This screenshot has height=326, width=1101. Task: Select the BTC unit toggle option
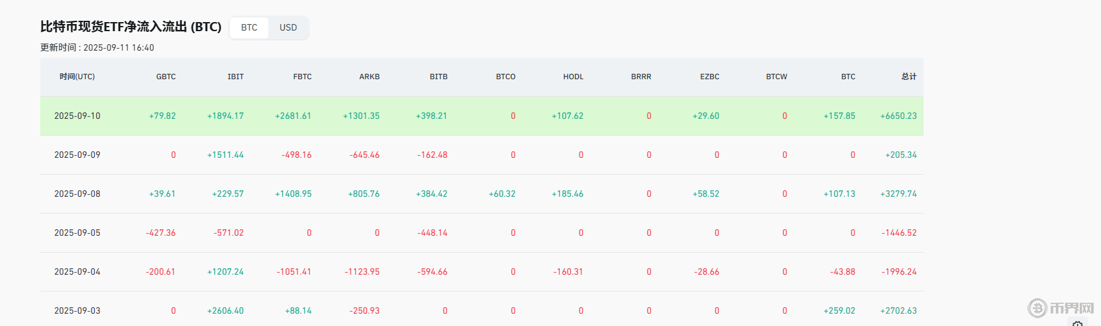point(249,27)
